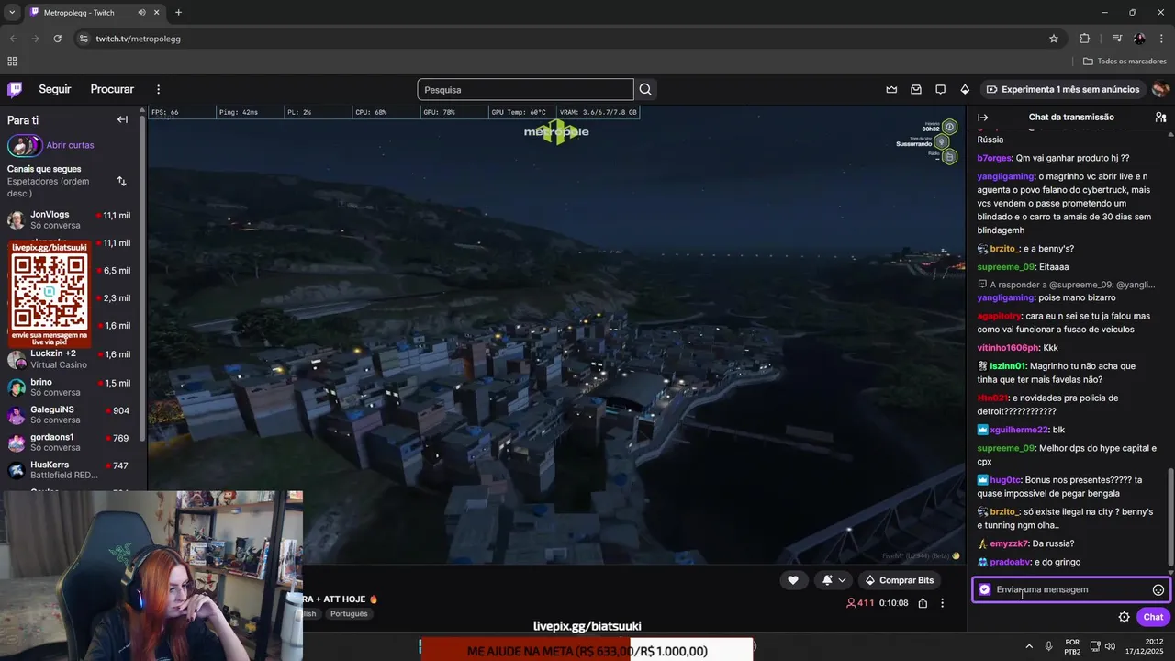Open the whispers speech bubble icon
The height and width of the screenshot is (661, 1175).
pyautogui.click(x=940, y=89)
